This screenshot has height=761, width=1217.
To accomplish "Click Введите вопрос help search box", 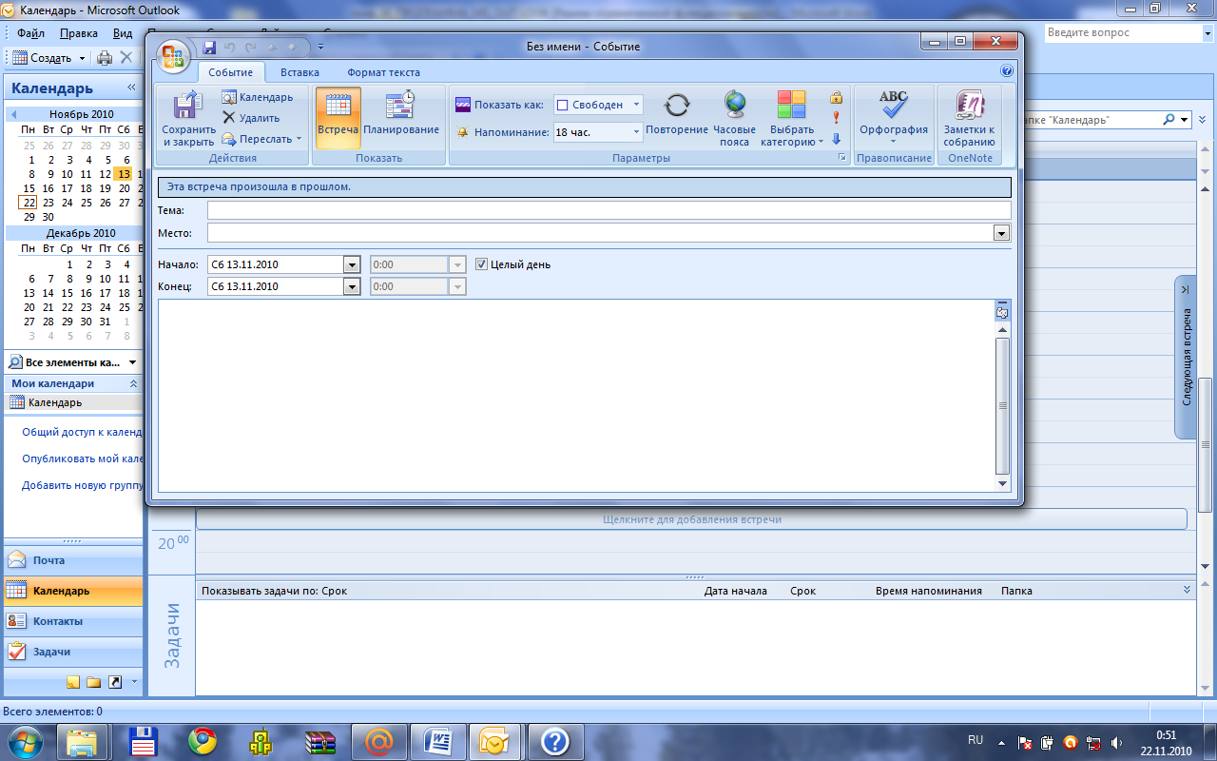I will click(1121, 32).
